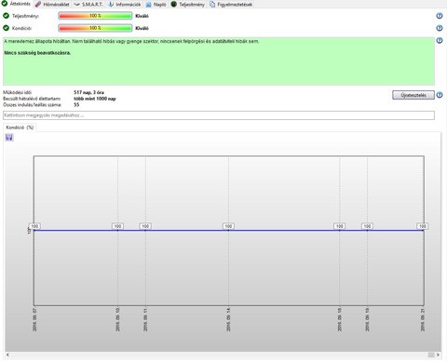The image size is (447, 362).
Task: Click the help icon beside green status text
Action: tap(440, 40)
